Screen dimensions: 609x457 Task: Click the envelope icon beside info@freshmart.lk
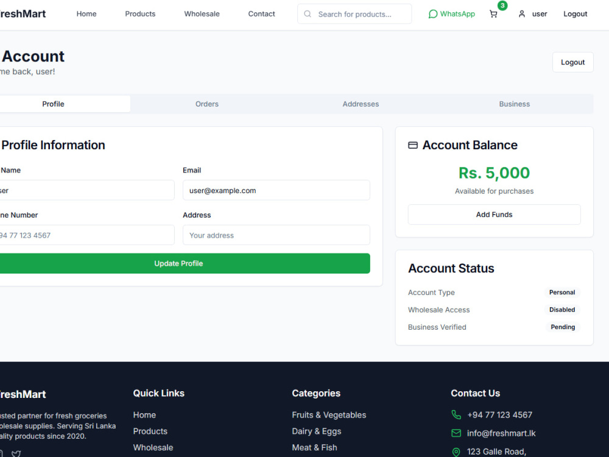(x=456, y=433)
